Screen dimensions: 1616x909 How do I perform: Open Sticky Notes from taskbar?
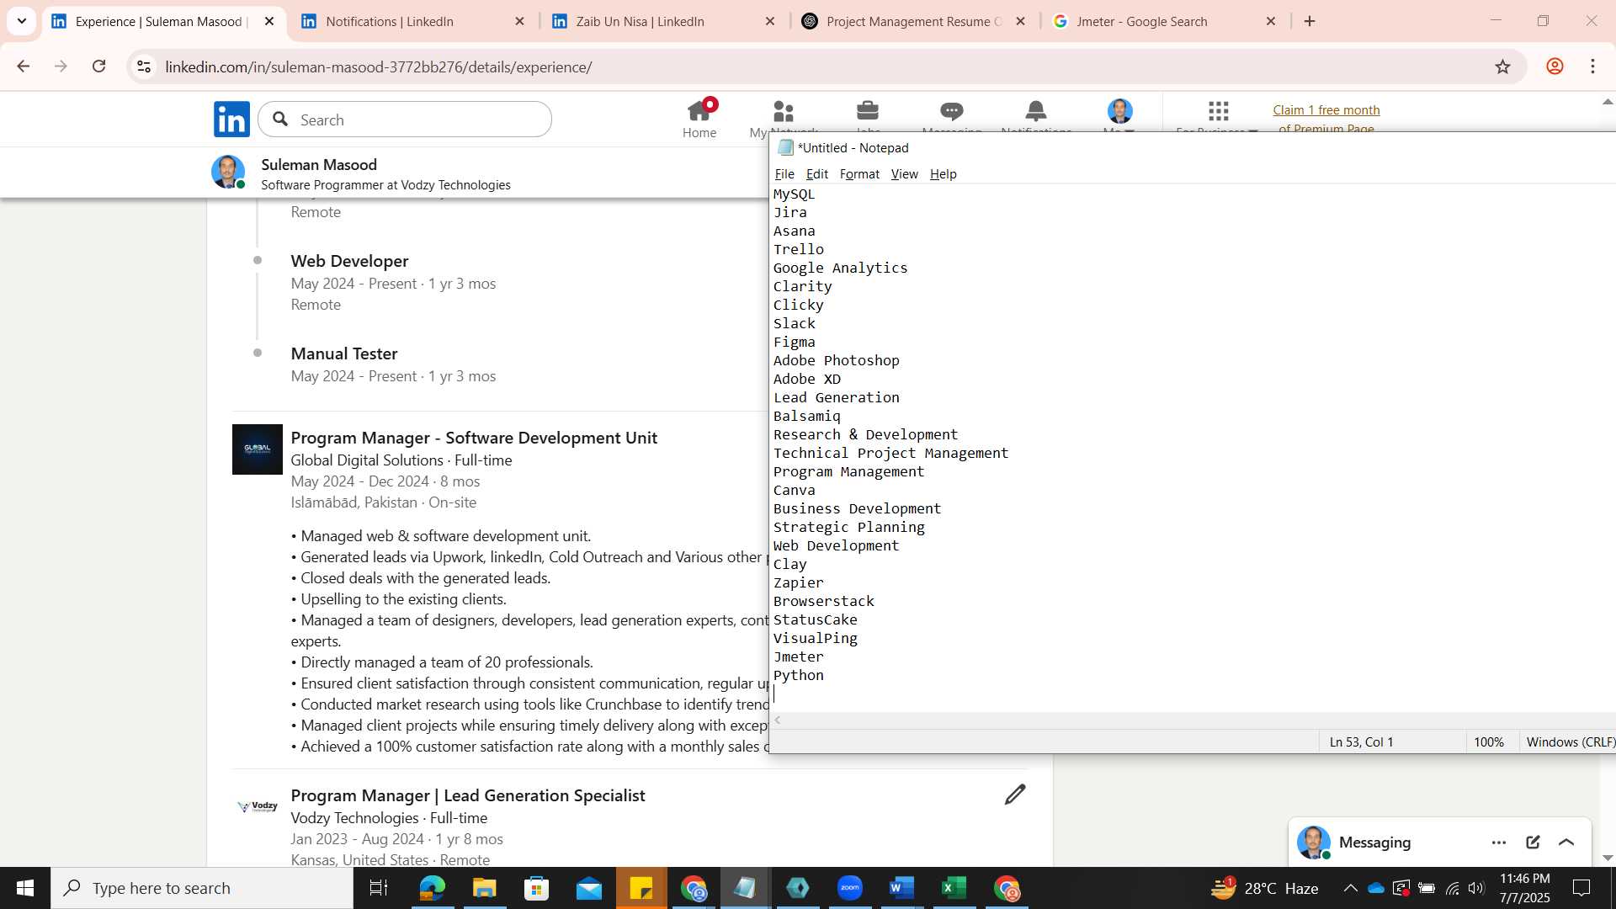pos(641,888)
